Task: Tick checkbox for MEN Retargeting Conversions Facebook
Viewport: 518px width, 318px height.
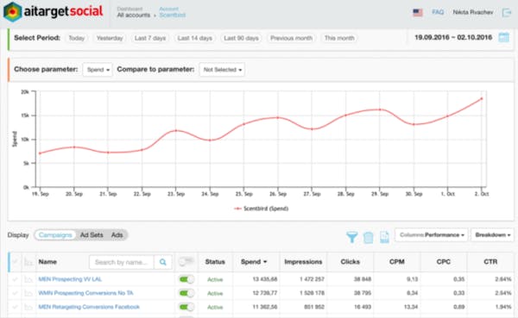Action: [15, 307]
